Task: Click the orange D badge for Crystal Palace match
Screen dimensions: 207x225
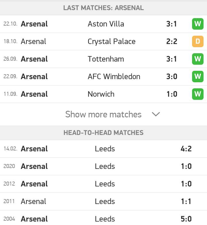Action: click(x=198, y=41)
